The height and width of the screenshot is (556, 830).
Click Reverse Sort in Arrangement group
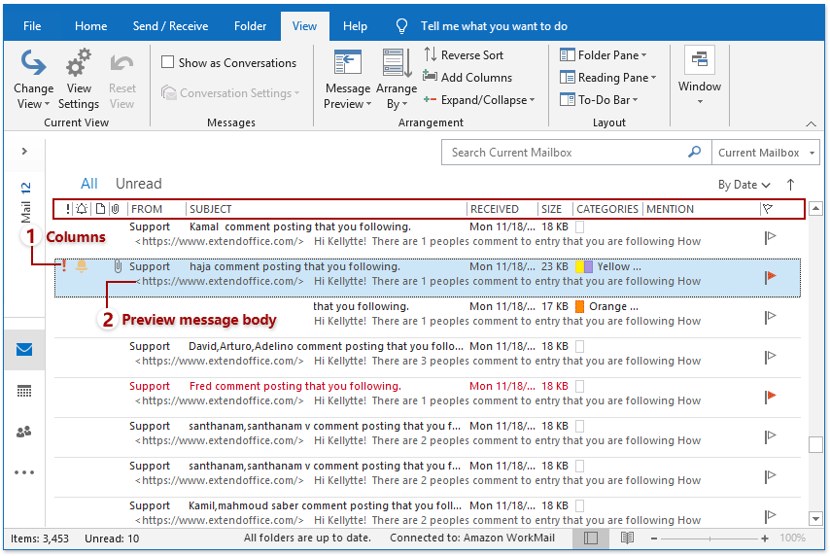(464, 55)
